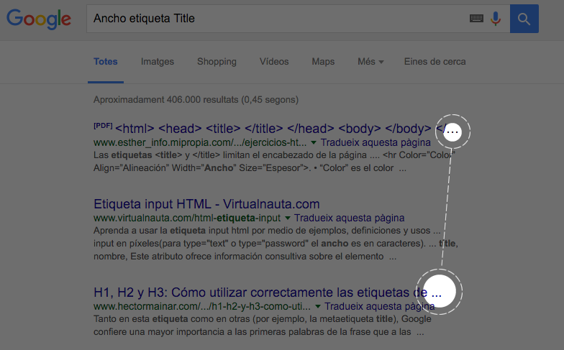Screen dimensions: 564x350
Task: Start voice search with microphone icon
Action: click(496, 19)
